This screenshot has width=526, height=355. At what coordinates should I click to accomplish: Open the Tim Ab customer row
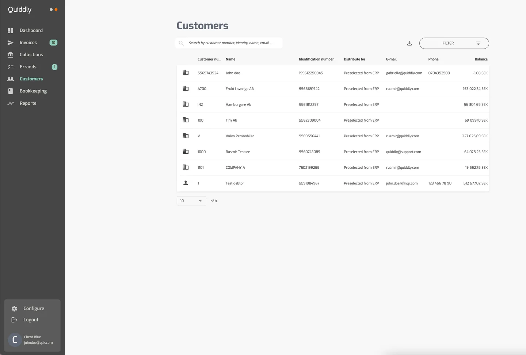(333, 120)
